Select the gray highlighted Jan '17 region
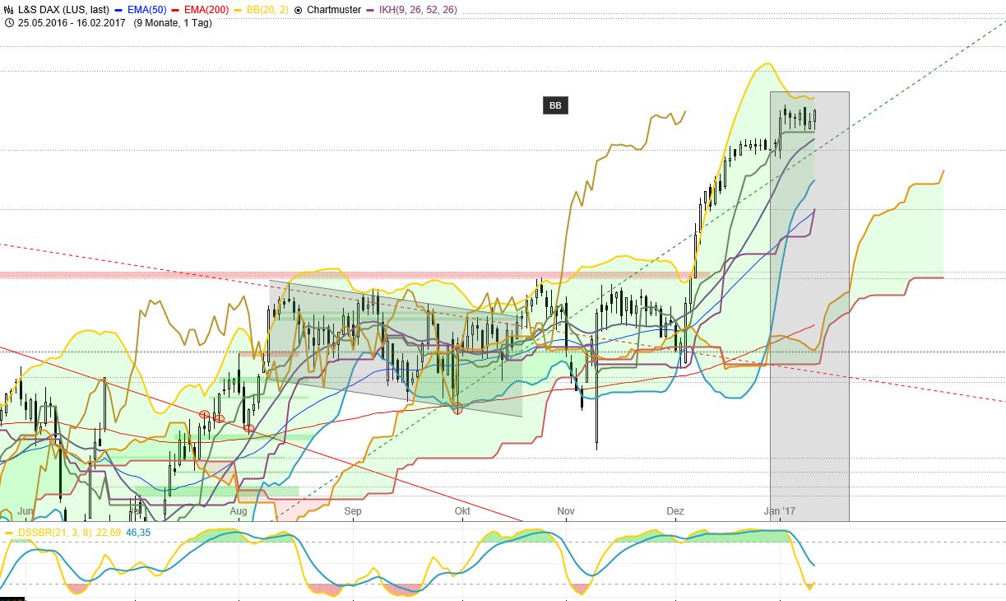Image resolution: width=1006 pixels, height=601 pixels. (x=809, y=305)
